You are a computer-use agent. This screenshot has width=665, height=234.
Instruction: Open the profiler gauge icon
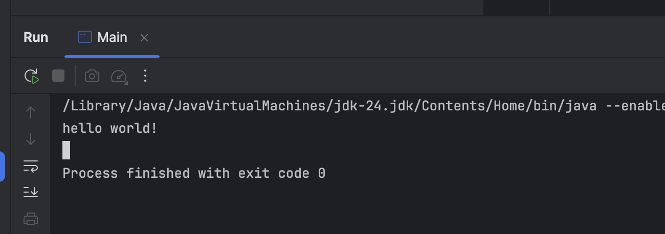pyautogui.click(x=118, y=76)
